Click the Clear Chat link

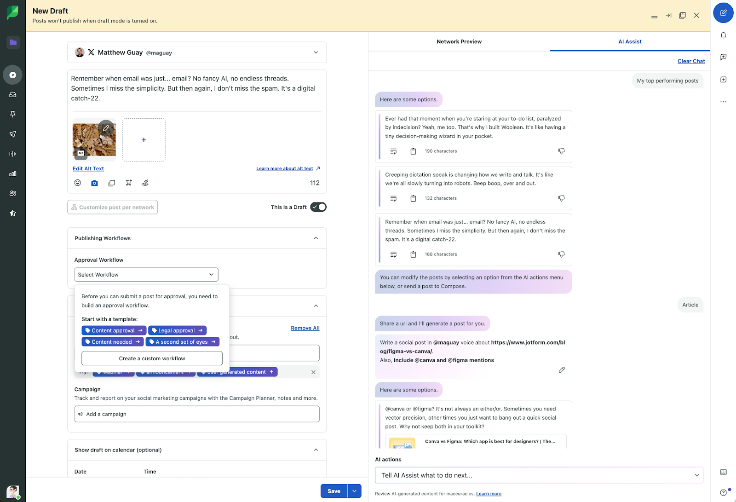[691, 61]
